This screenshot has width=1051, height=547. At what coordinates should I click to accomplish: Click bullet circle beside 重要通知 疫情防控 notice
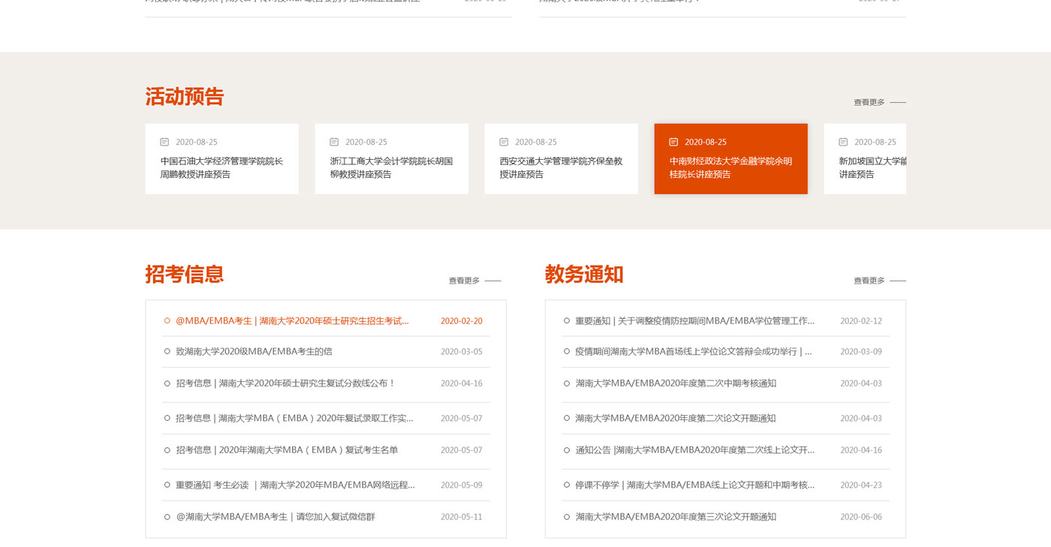(x=567, y=320)
